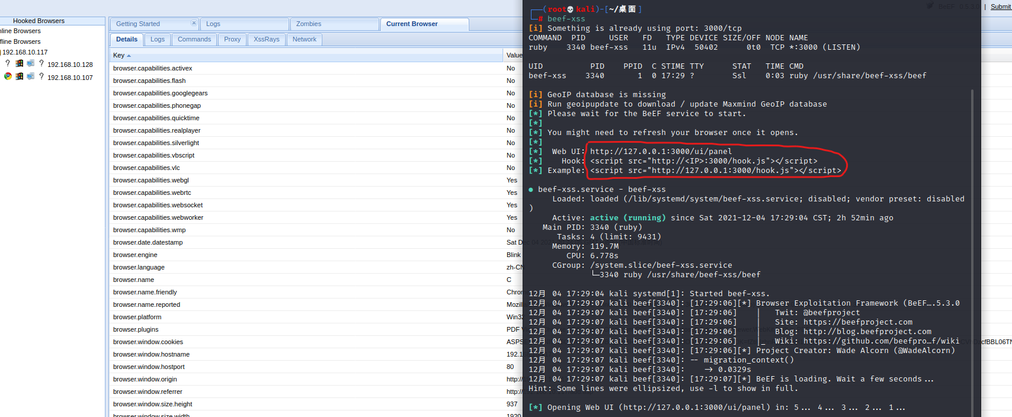Click unknown-browser icon in 192.168.10.128 row
This screenshot has height=417, width=1012.
8,63
